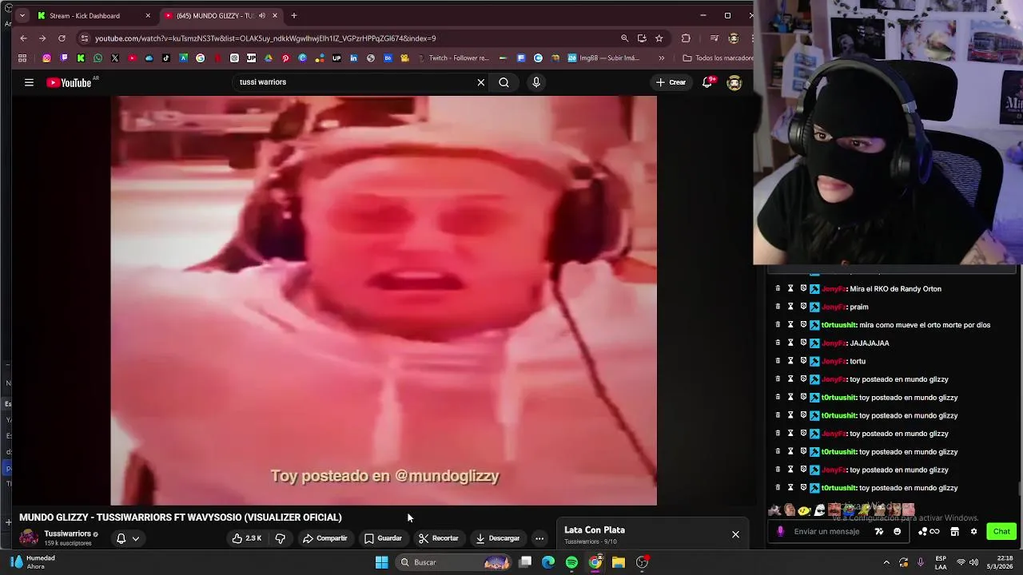Expand the tab search dropdown
The width and height of the screenshot is (1023, 575).
tap(22, 15)
